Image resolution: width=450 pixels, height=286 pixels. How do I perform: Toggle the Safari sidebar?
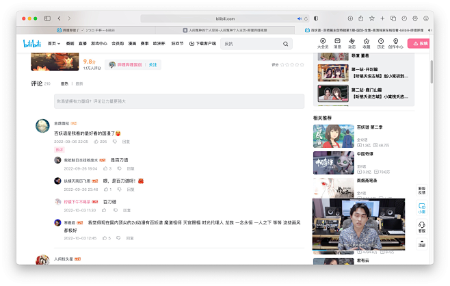pos(47,18)
